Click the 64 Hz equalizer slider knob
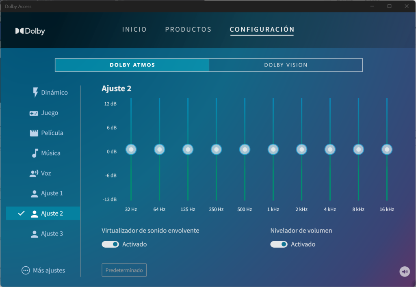The height and width of the screenshot is (287, 416). [x=159, y=149]
